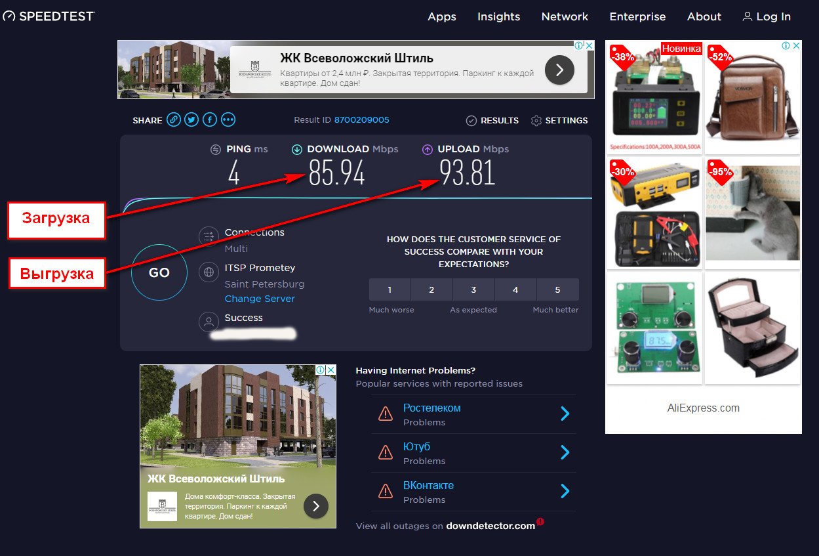Click the Connections mode icon
The width and height of the screenshot is (819, 556).
(x=209, y=236)
